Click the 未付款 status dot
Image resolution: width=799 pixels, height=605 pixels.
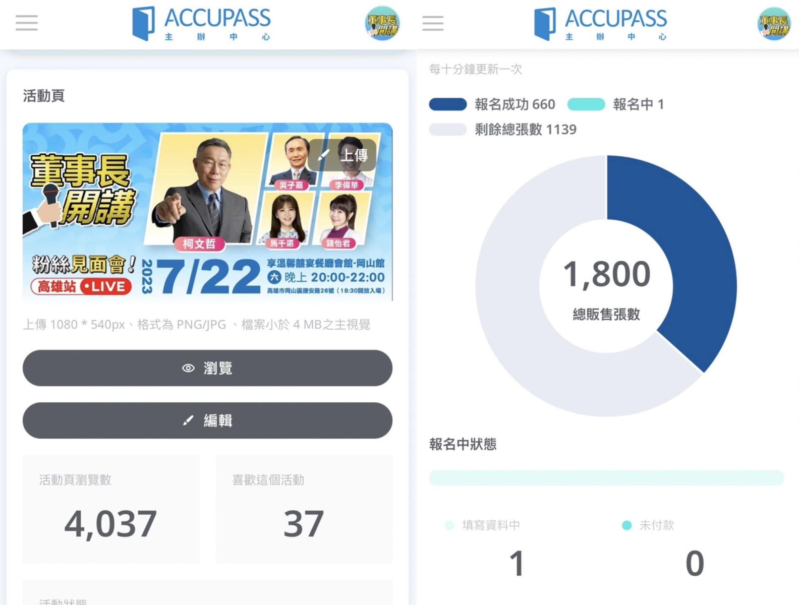627,525
